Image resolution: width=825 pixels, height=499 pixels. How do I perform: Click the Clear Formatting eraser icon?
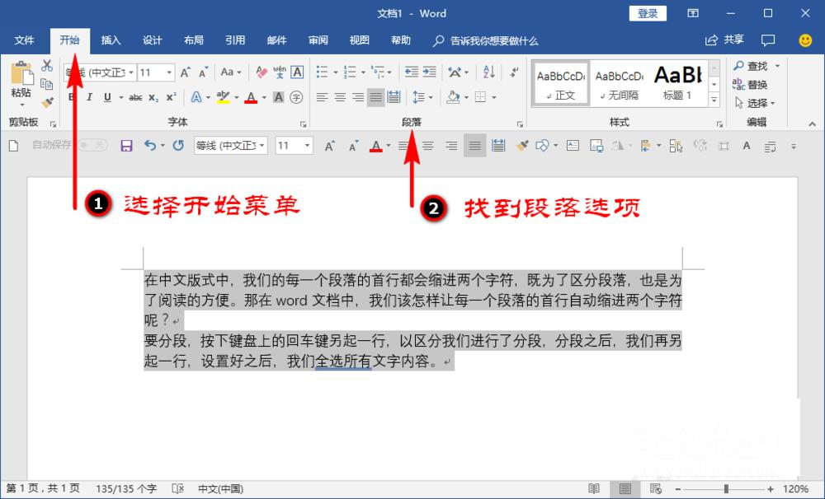click(x=261, y=72)
